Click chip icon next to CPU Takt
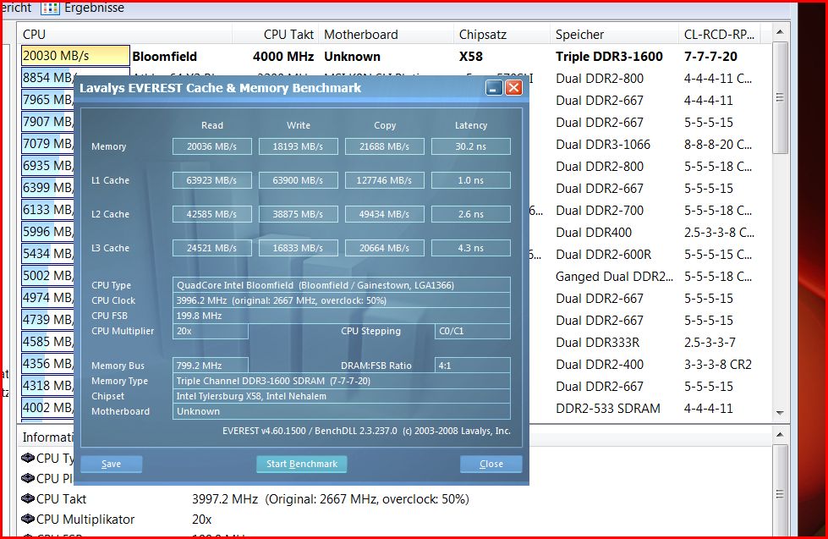The width and height of the screenshot is (828, 539). tap(27, 498)
